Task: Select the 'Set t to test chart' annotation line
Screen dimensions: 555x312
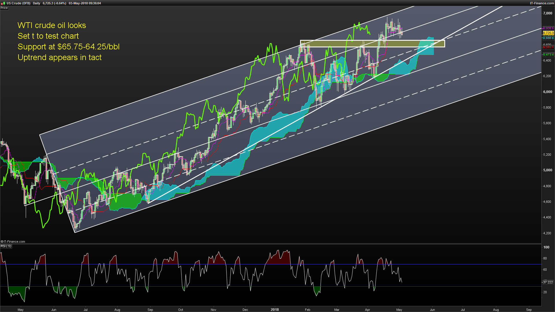Action: tap(48, 36)
